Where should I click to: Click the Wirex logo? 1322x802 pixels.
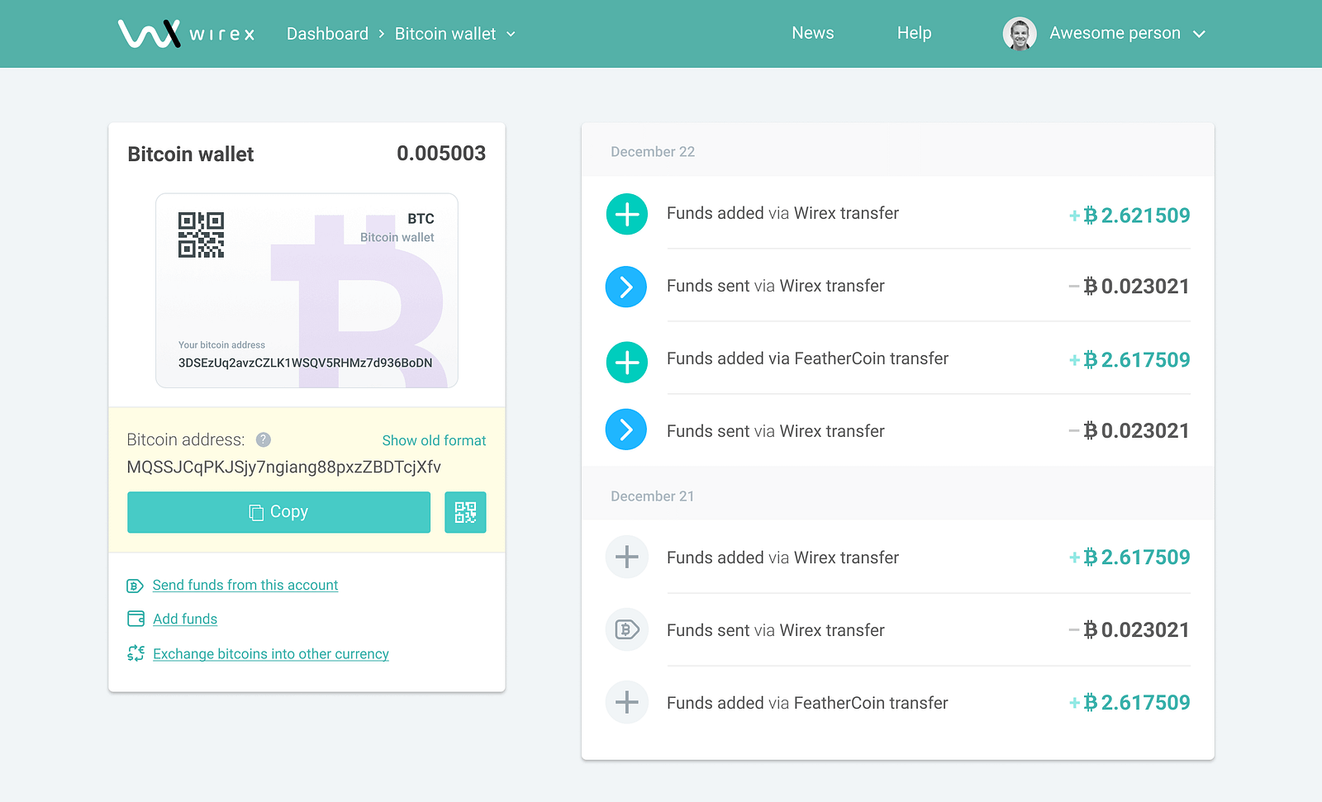pyautogui.click(x=187, y=33)
